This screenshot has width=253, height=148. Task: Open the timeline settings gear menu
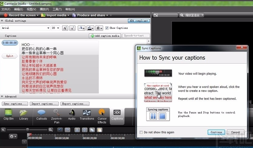click(13, 136)
